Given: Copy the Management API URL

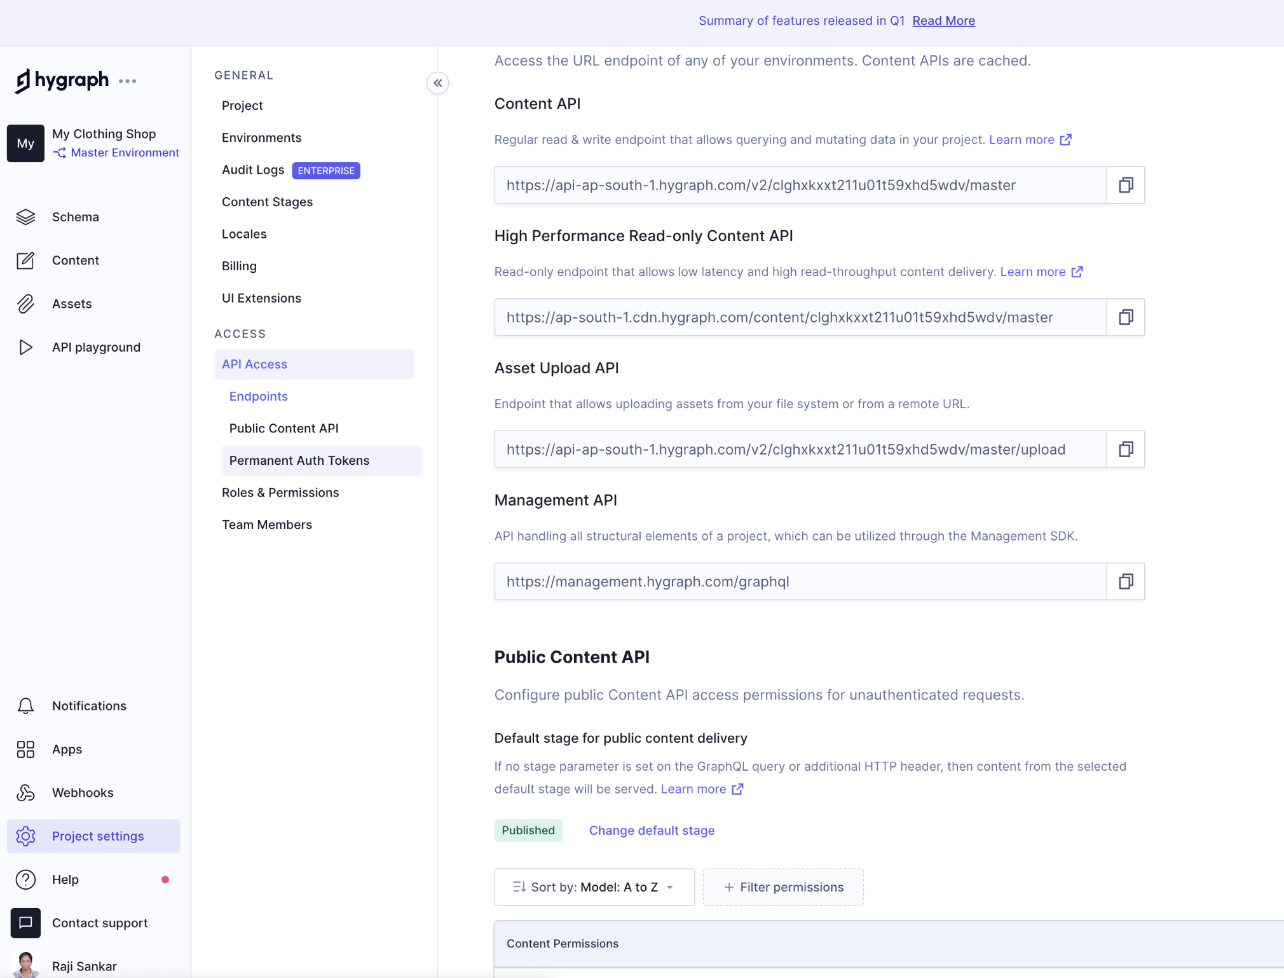Looking at the screenshot, I should (x=1125, y=581).
